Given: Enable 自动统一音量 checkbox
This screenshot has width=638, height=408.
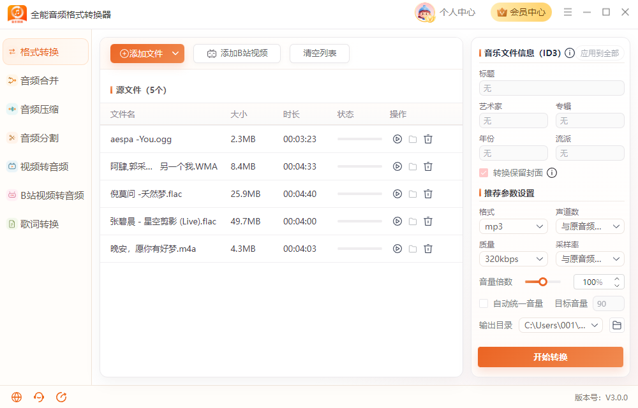Looking at the screenshot, I should 484,303.
